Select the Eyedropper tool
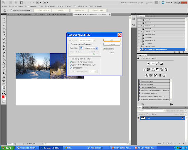The image size is (188, 150). [x=4, y=35]
